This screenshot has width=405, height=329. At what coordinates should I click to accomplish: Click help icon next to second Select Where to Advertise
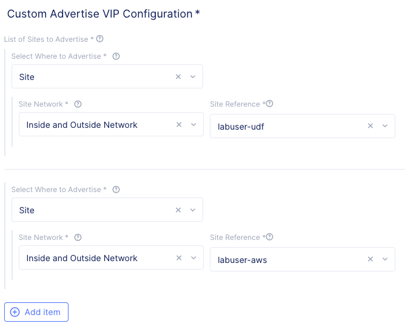click(116, 190)
